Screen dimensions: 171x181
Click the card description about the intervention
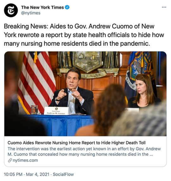[84, 152]
